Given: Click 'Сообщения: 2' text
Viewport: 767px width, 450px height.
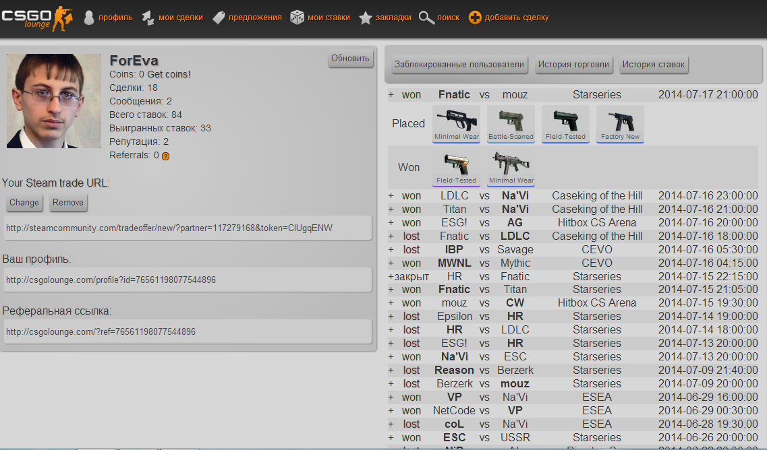Looking at the screenshot, I should [x=140, y=102].
